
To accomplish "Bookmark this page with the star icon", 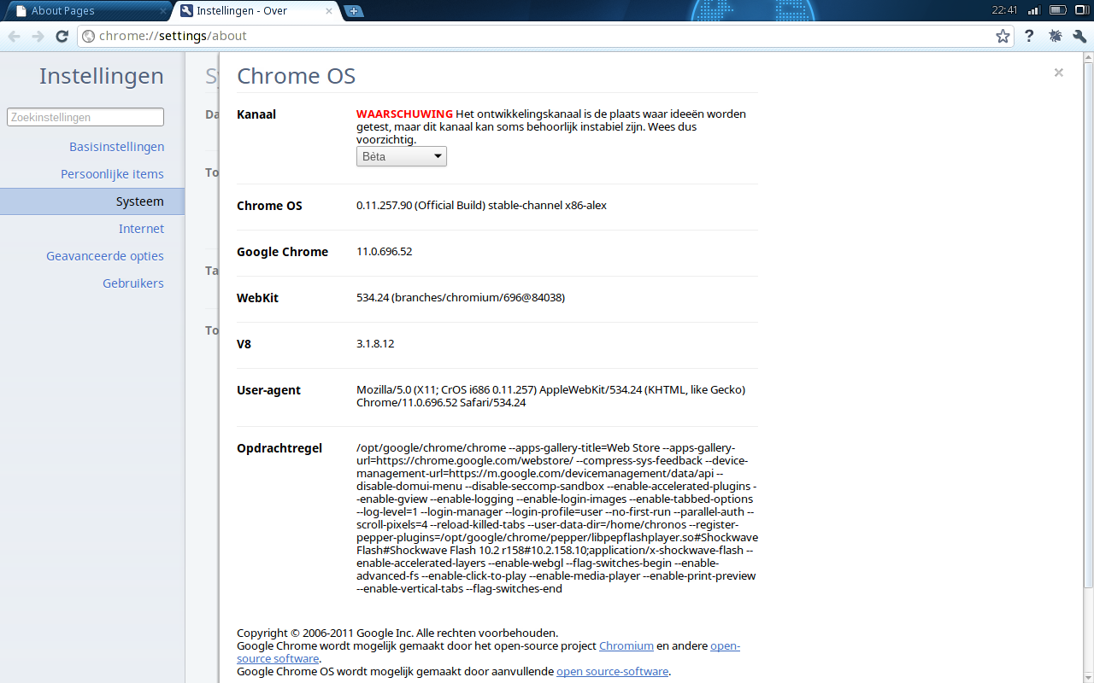I will pyautogui.click(x=1003, y=36).
